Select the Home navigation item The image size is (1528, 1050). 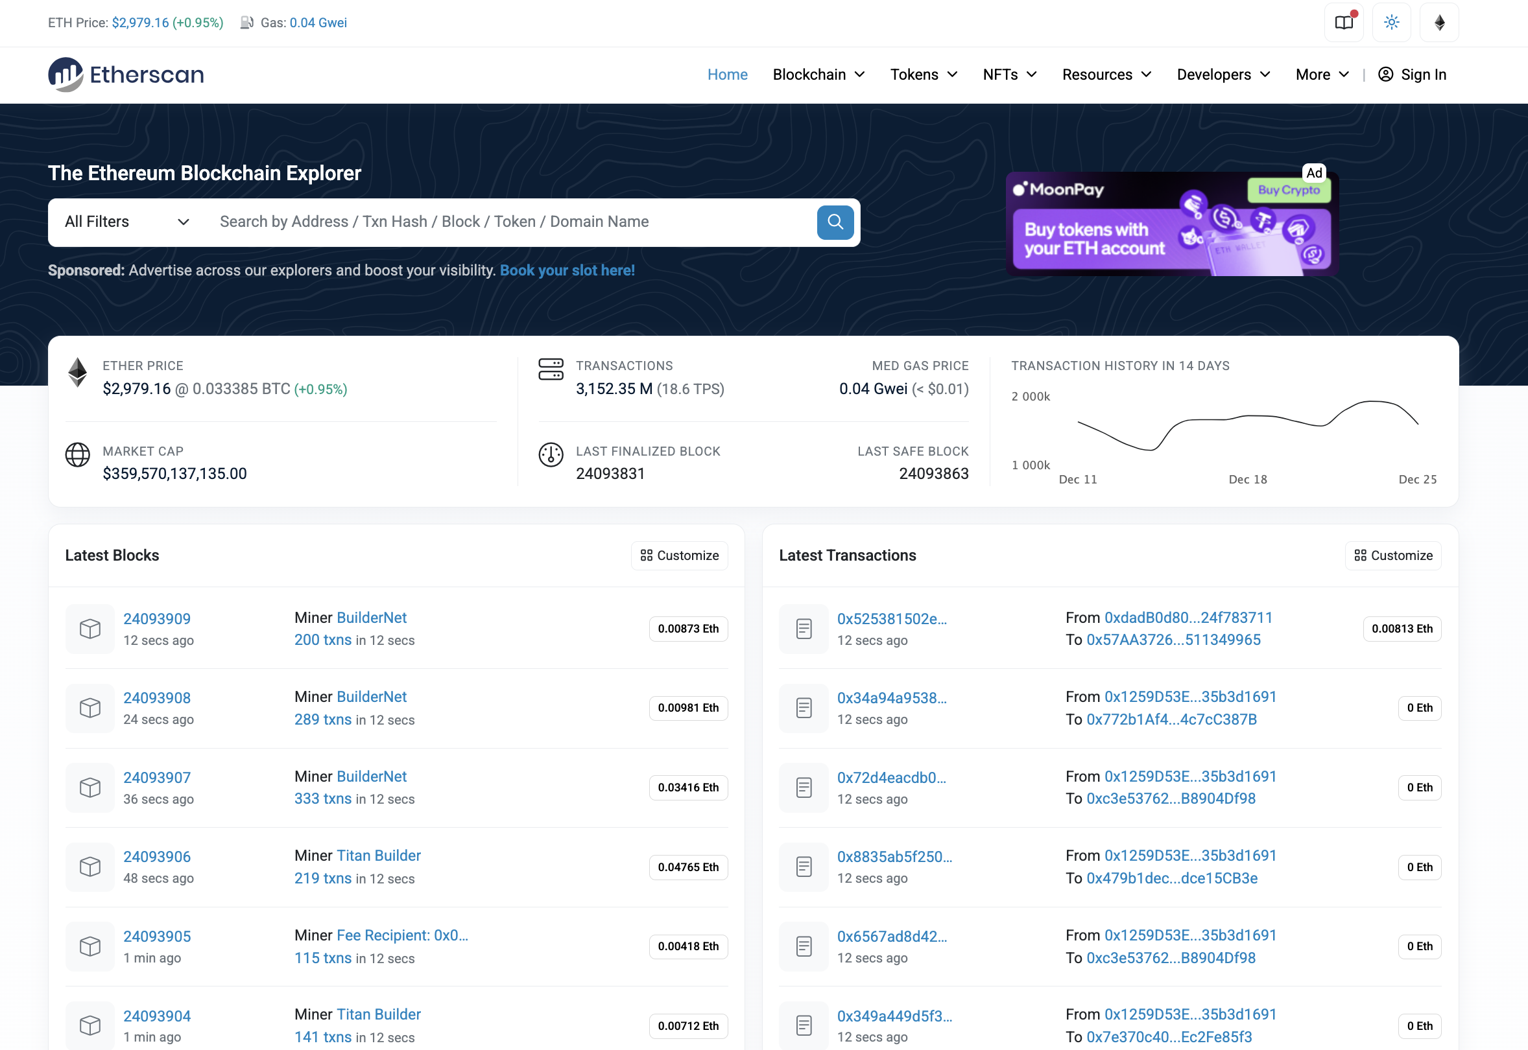click(727, 75)
